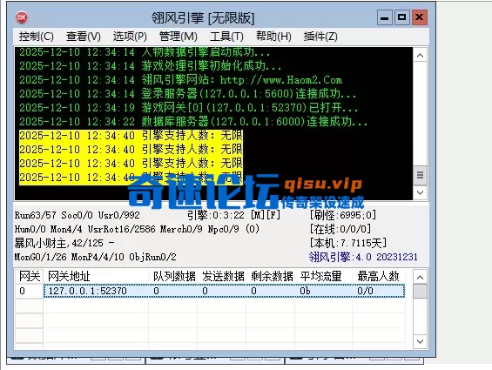Click the 最高人数 column header

tap(379, 277)
